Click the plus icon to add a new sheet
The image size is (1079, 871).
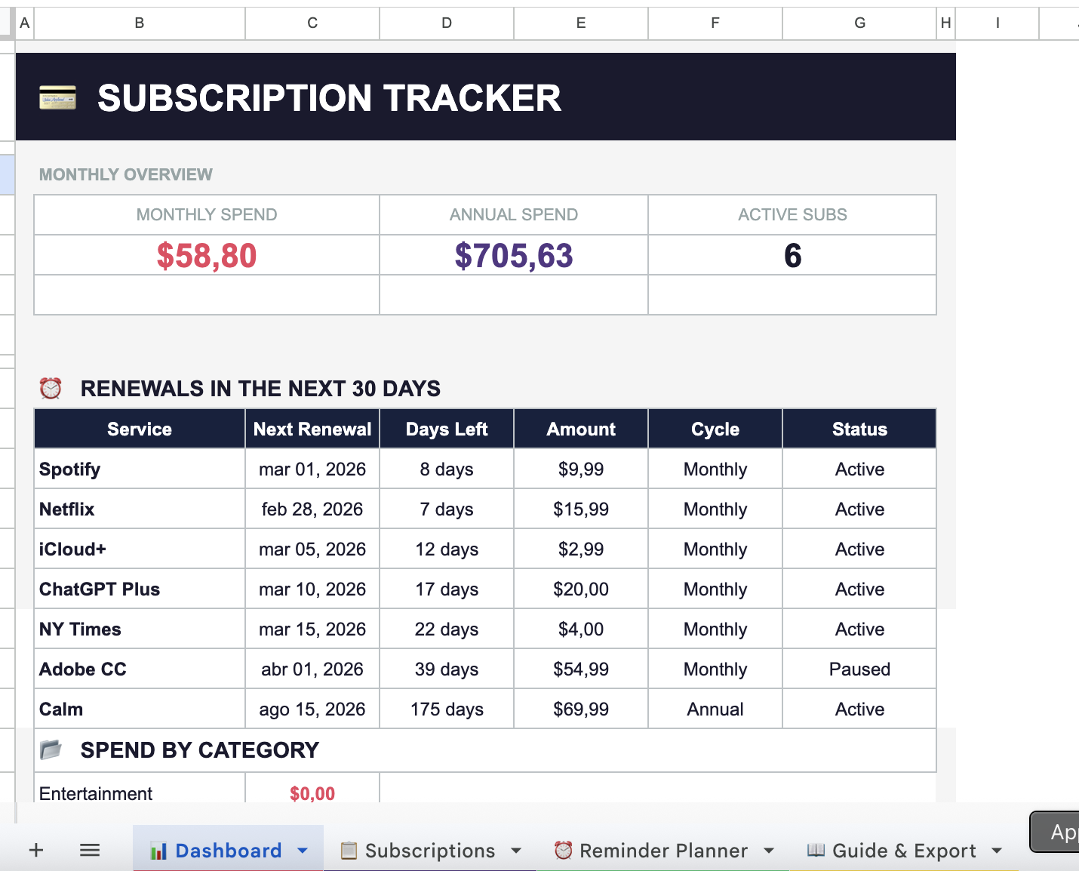click(35, 850)
